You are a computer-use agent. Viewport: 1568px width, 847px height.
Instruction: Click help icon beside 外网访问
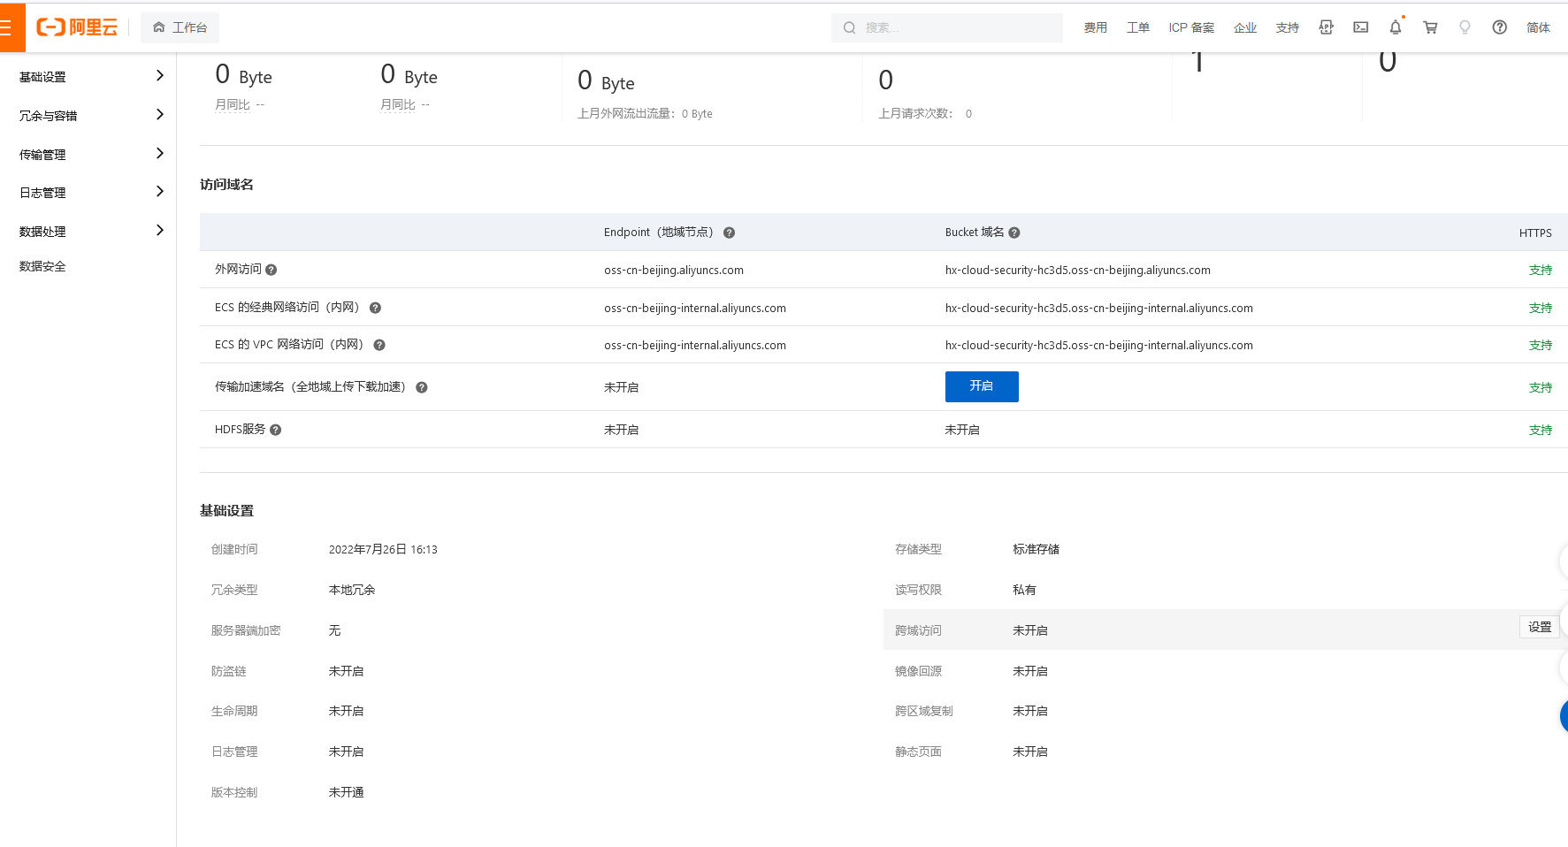[x=272, y=270]
